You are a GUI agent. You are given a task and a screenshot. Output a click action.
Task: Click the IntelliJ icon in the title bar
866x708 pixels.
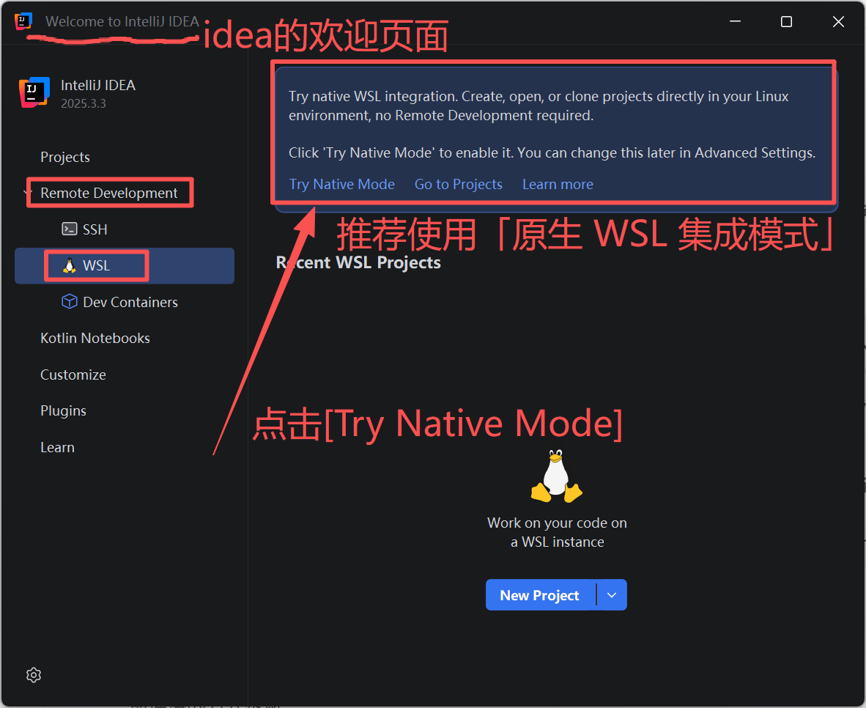22,21
